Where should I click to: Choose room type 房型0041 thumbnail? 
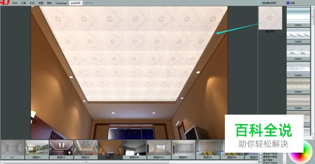pos(135,150)
